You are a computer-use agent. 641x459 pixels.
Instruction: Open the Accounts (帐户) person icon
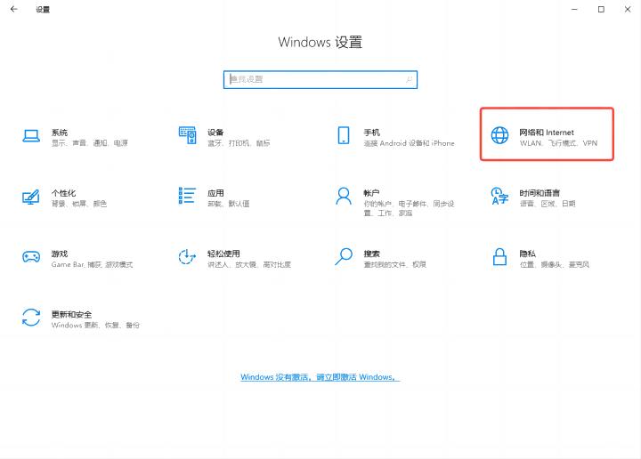[344, 196]
